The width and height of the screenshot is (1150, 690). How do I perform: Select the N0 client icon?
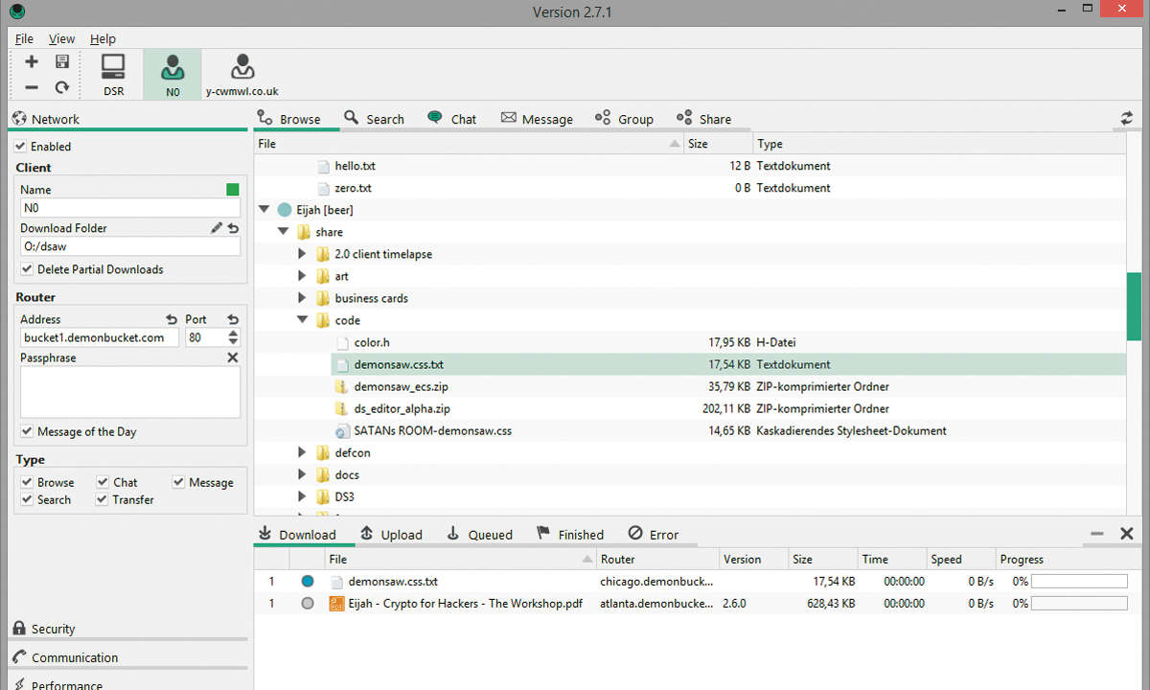point(172,76)
